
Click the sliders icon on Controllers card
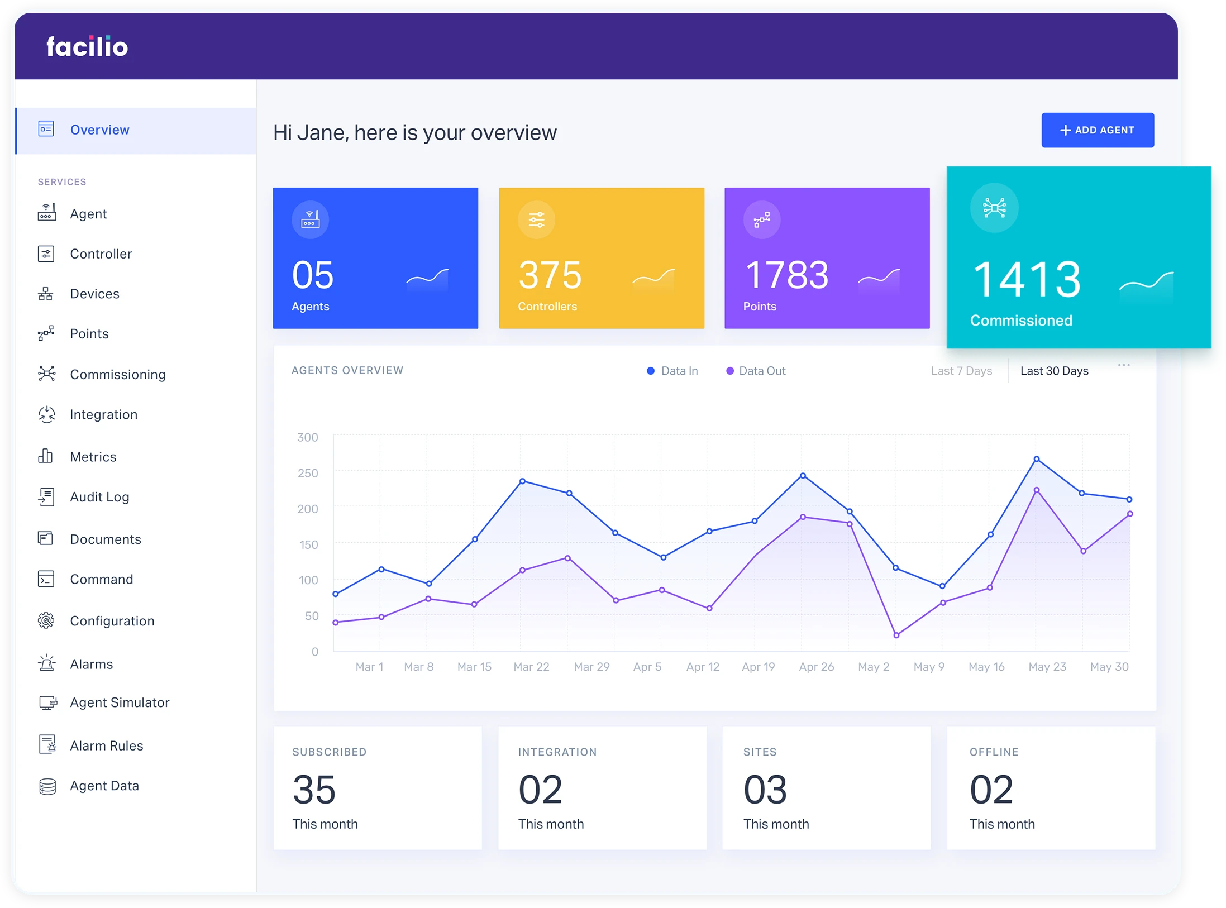click(536, 219)
